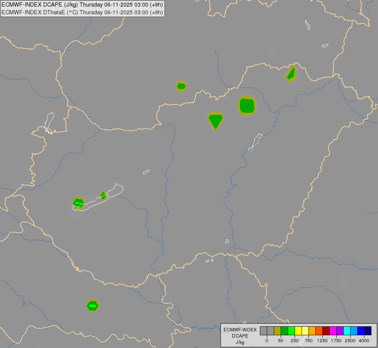This screenshot has width=378, height=348.
Task: Click the legend value 1250
Action: pos(322,341)
